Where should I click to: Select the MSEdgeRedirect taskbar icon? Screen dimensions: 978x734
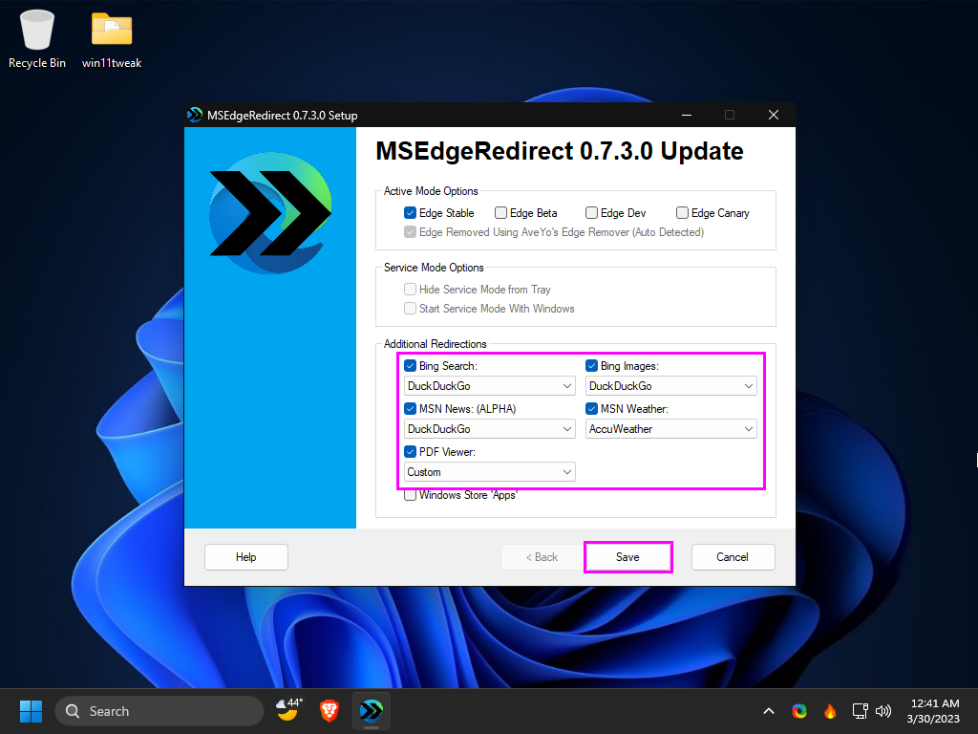[372, 711]
